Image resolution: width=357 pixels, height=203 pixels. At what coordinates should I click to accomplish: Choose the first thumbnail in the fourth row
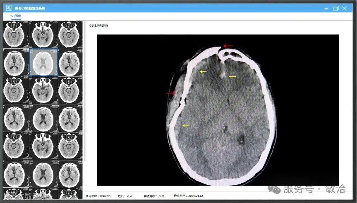(16, 118)
